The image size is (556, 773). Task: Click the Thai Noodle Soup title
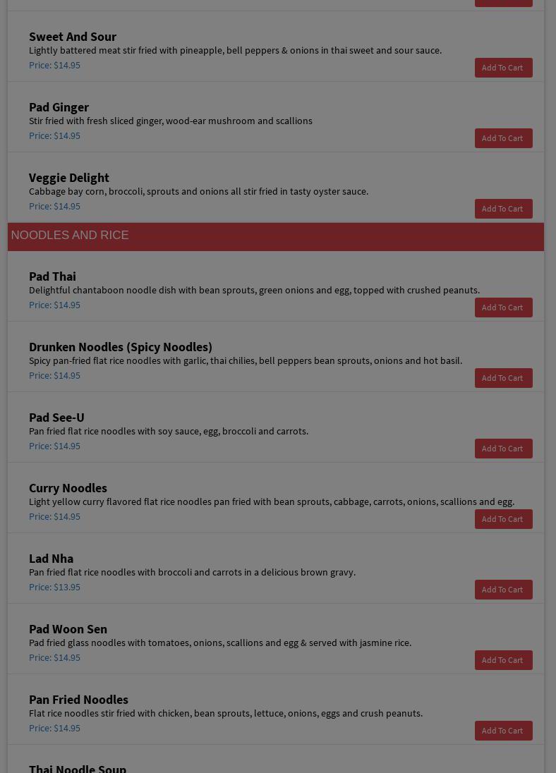coord(78,768)
